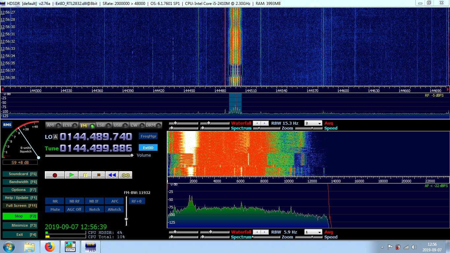This screenshot has height=253, width=450.
Task: Toggle the Notch filter button
Action: pyautogui.click(x=94, y=209)
